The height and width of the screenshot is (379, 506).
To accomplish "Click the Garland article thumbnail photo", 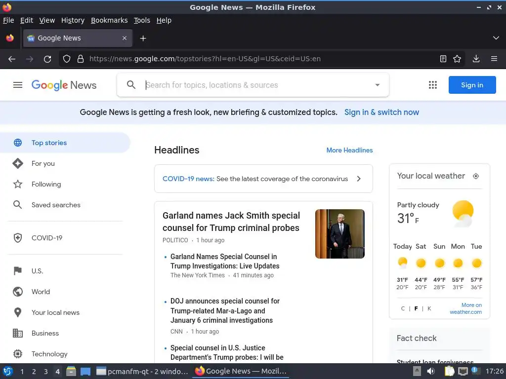I will [340, 234].
